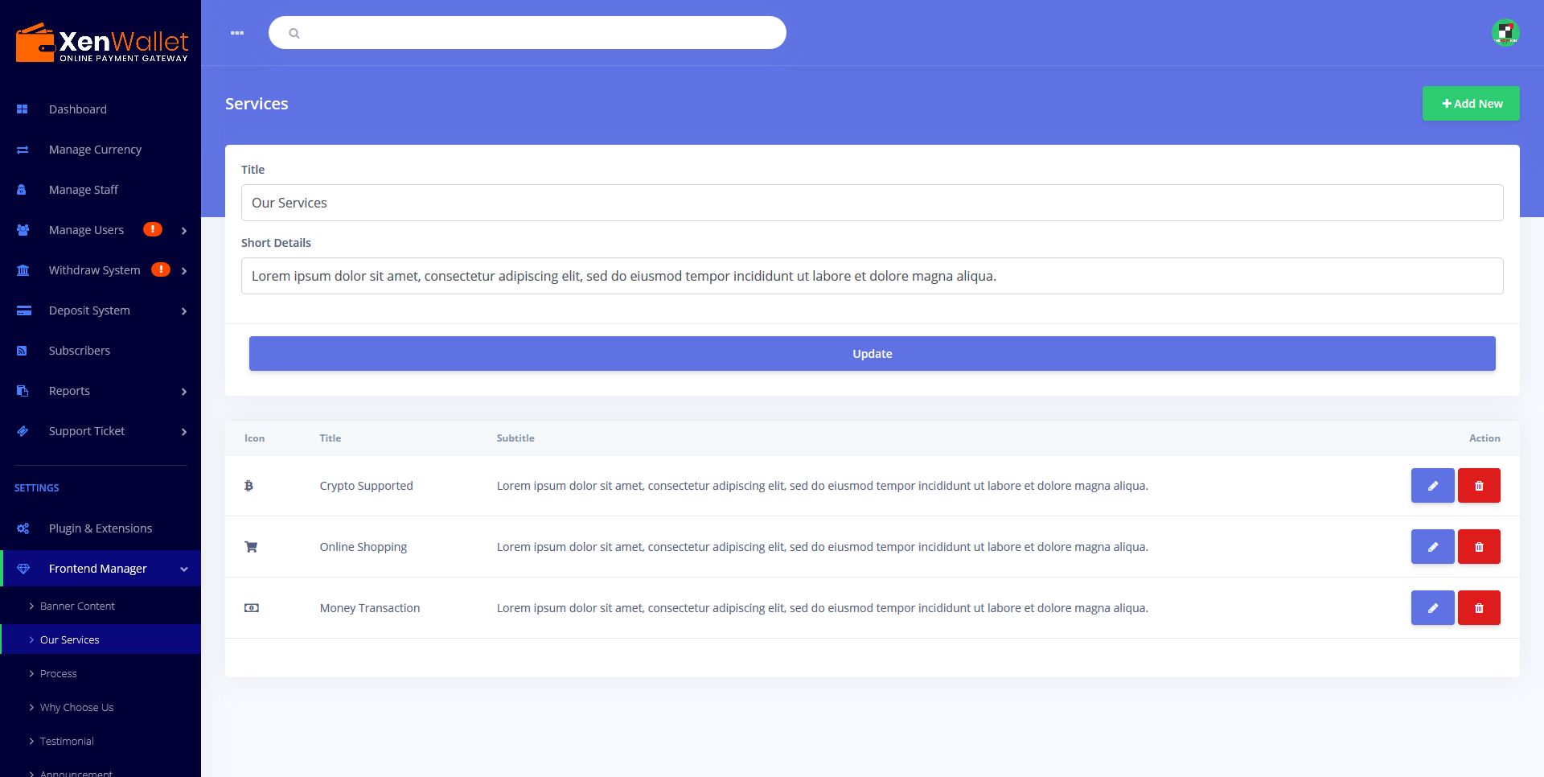Image resolution: width=1544 pixels, height=777 pixels.
Task: Click the Dashboard grid icon
Action: [23, 109]
